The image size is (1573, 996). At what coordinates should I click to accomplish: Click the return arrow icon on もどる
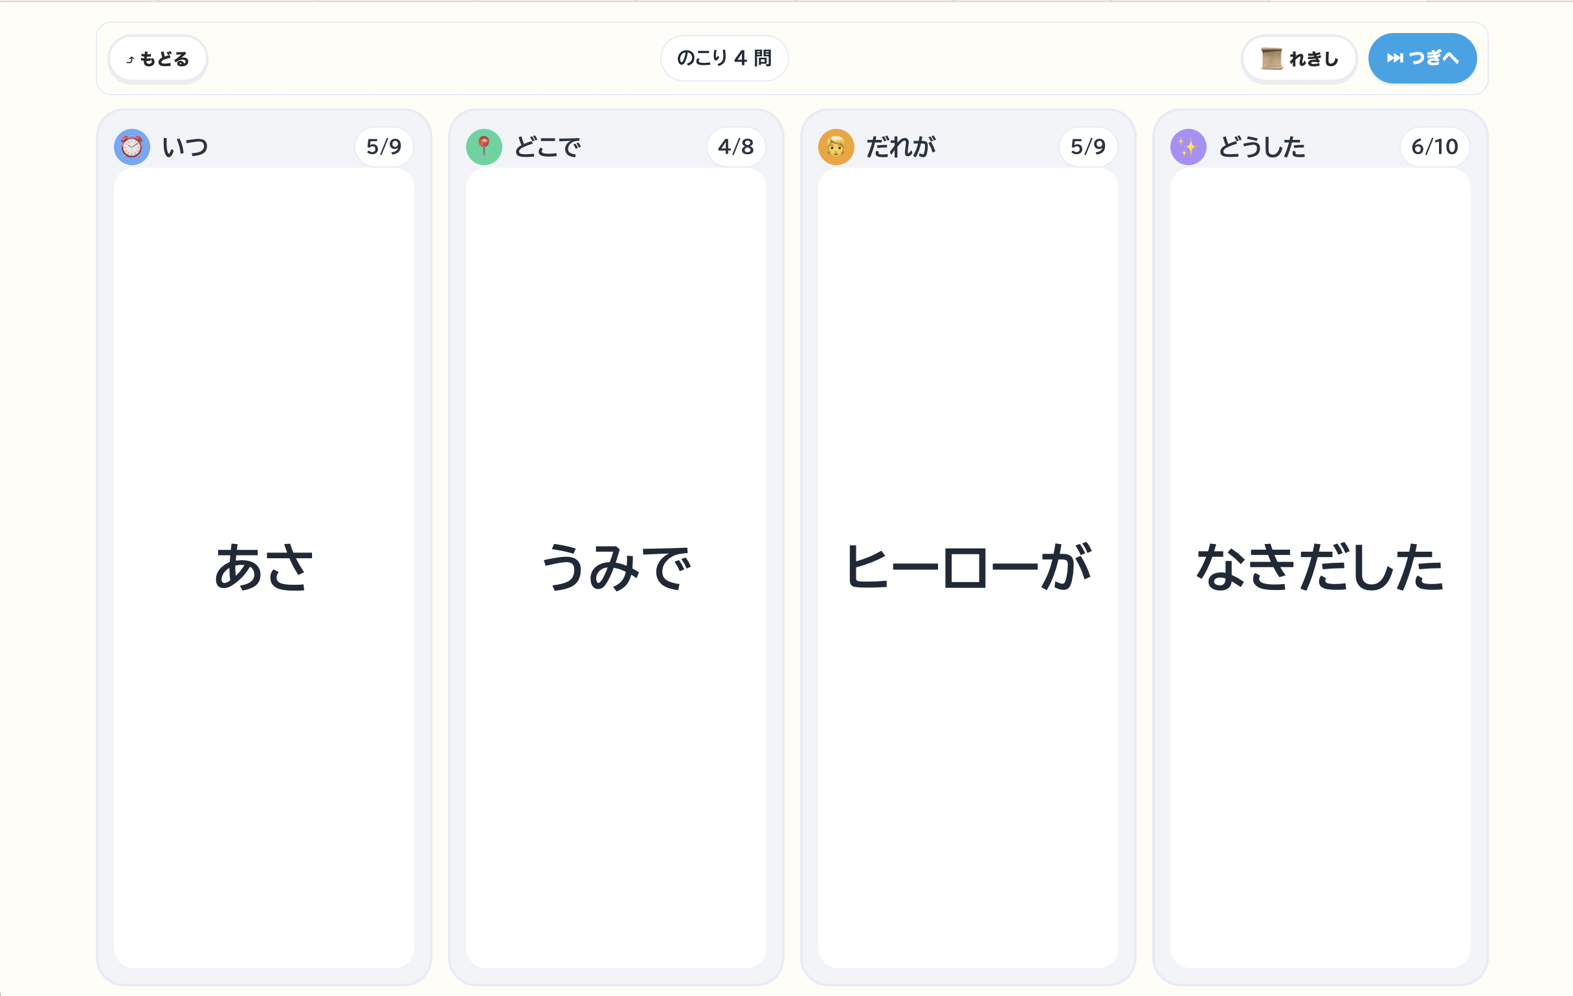130,60
